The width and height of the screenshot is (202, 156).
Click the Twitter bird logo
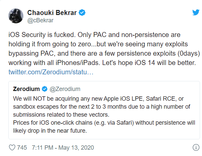coord(196,13)
